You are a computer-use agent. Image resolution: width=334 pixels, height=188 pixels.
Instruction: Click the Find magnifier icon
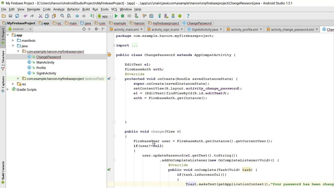(x=62, y=16)
